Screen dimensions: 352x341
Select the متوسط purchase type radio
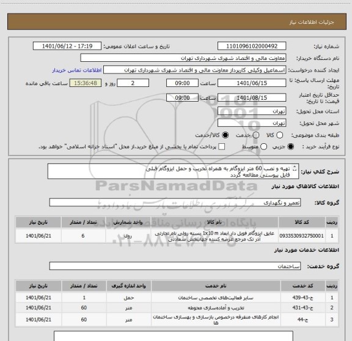(x=263, y=147)
